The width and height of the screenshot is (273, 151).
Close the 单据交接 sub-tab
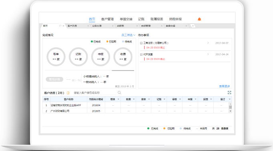[x=186, y=26]
